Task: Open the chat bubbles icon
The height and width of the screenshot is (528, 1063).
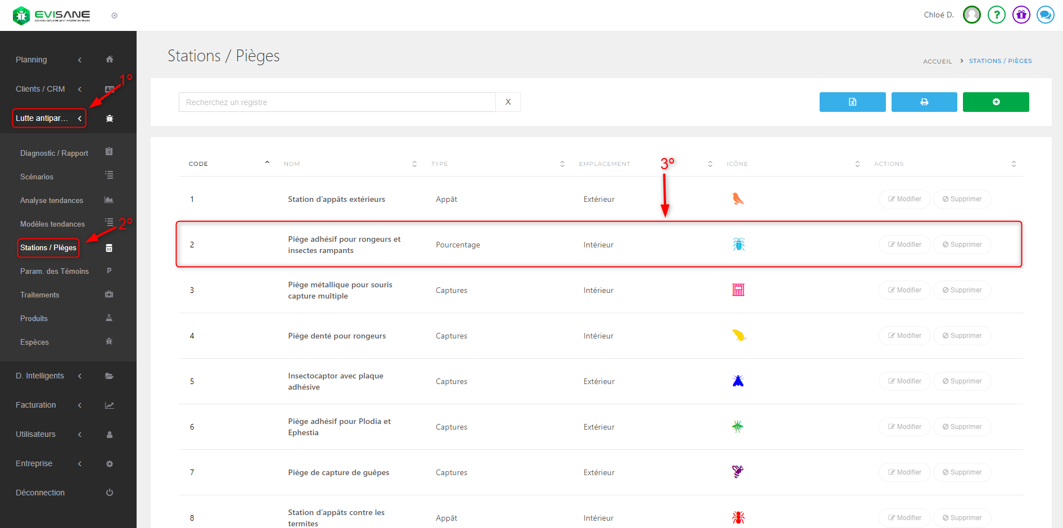Action: tap(1045, 15)
